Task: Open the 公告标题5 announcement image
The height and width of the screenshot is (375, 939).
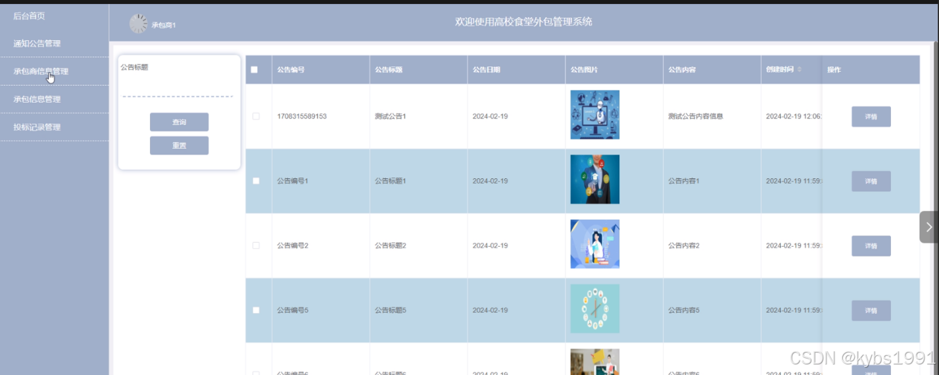Action: pyautogui.click(x=594, y=309)
